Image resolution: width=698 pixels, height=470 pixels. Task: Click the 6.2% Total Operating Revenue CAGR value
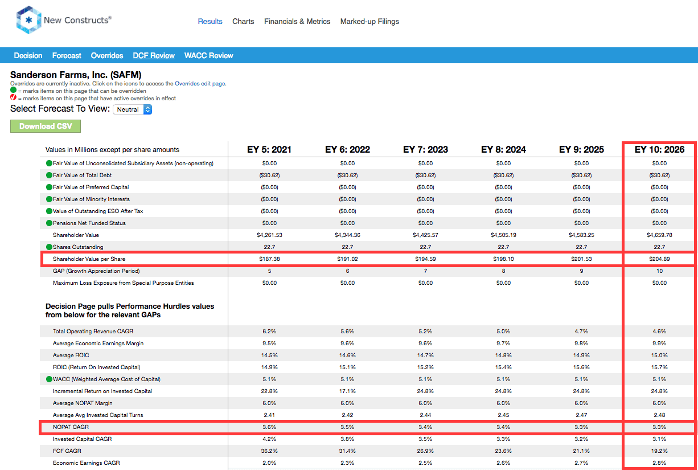(x=269, y=332)
